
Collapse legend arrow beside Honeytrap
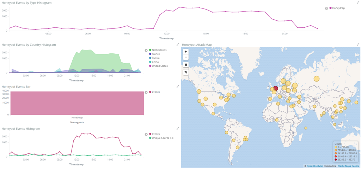pos(326,8)
